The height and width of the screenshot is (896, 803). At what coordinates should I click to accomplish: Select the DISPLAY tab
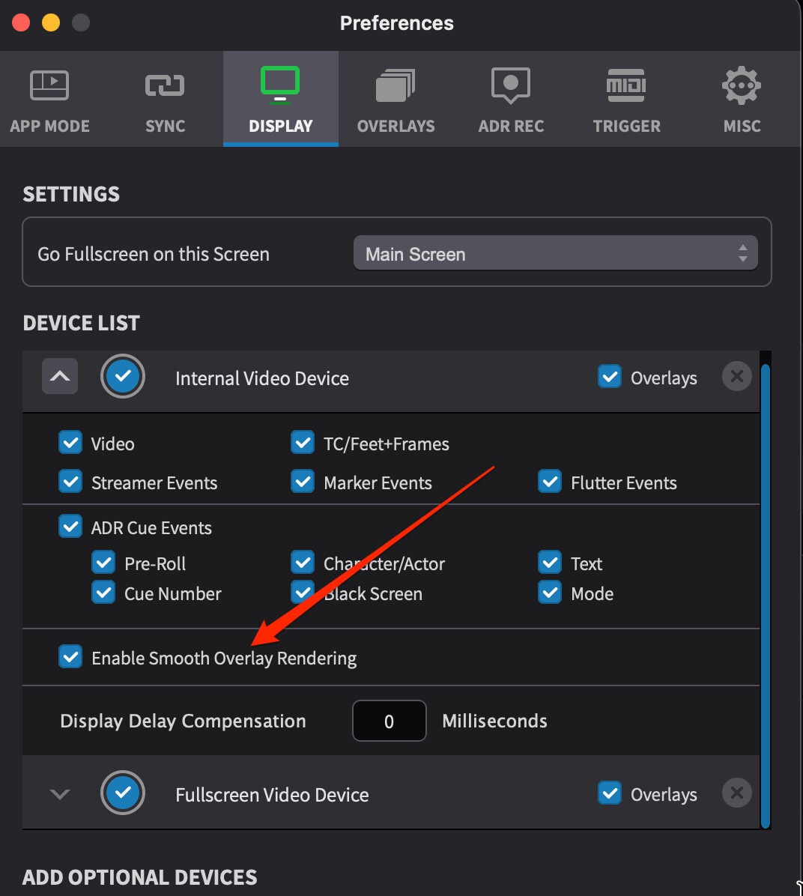click(281, 100)
